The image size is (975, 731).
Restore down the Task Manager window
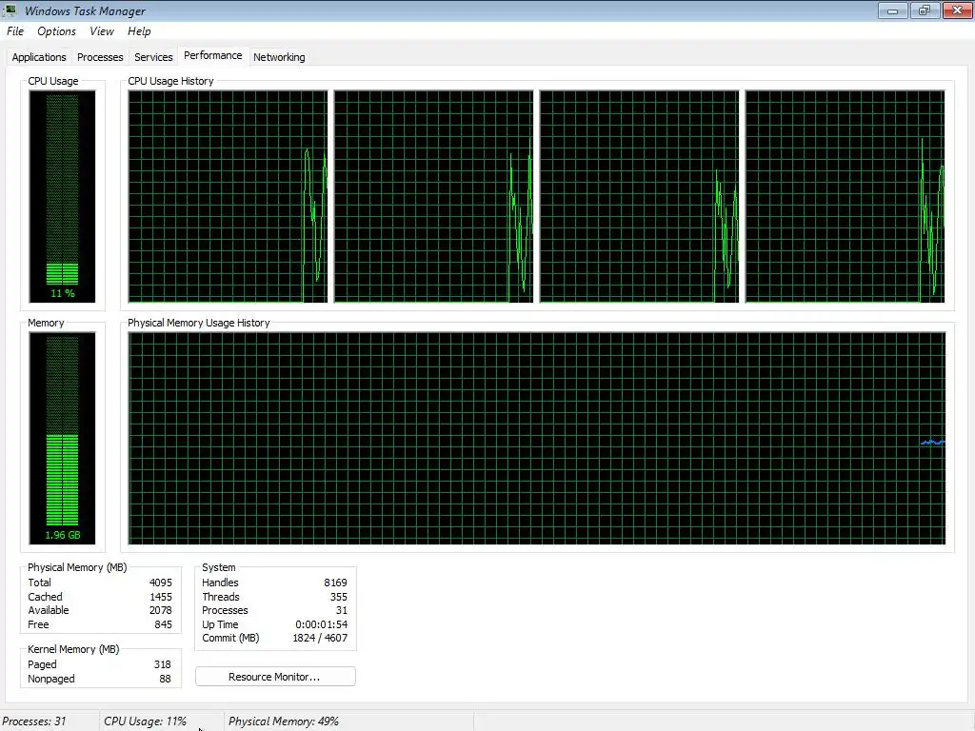925,10
